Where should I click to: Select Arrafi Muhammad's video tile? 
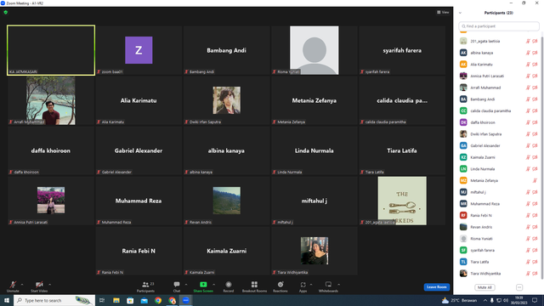click(x=51, y=100)
